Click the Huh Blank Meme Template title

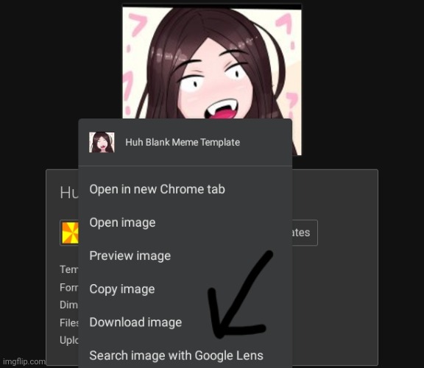[x=183, y=142]
